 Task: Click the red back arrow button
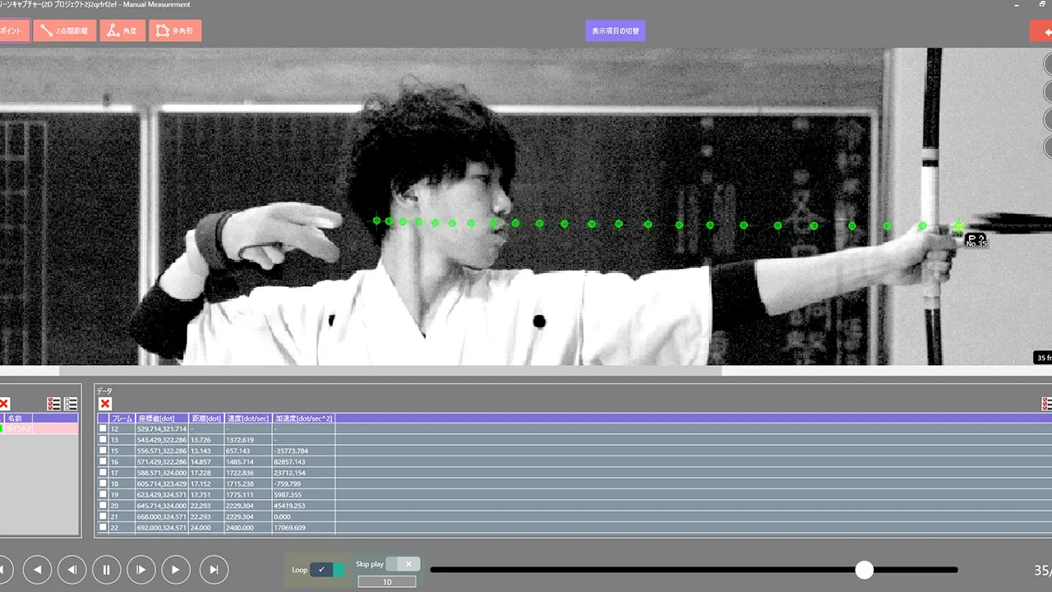tap(1041, 31)
